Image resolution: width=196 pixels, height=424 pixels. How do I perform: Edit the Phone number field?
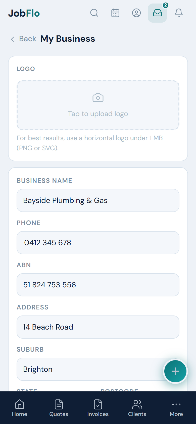[x=98, y=243]
